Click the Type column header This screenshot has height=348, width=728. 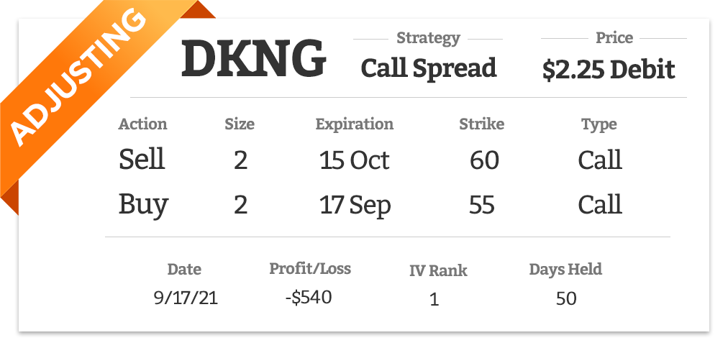tap(599, 125)
